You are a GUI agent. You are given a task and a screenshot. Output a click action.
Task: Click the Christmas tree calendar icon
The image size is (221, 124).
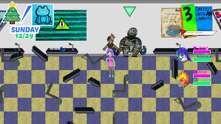[x=12, y=13]
